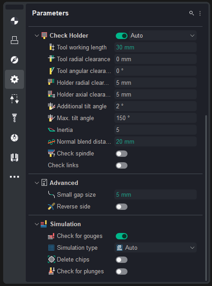Click the Max. tilt angle icon
Viewport: 212px width, 286px height.
click(x=52, y=118)
